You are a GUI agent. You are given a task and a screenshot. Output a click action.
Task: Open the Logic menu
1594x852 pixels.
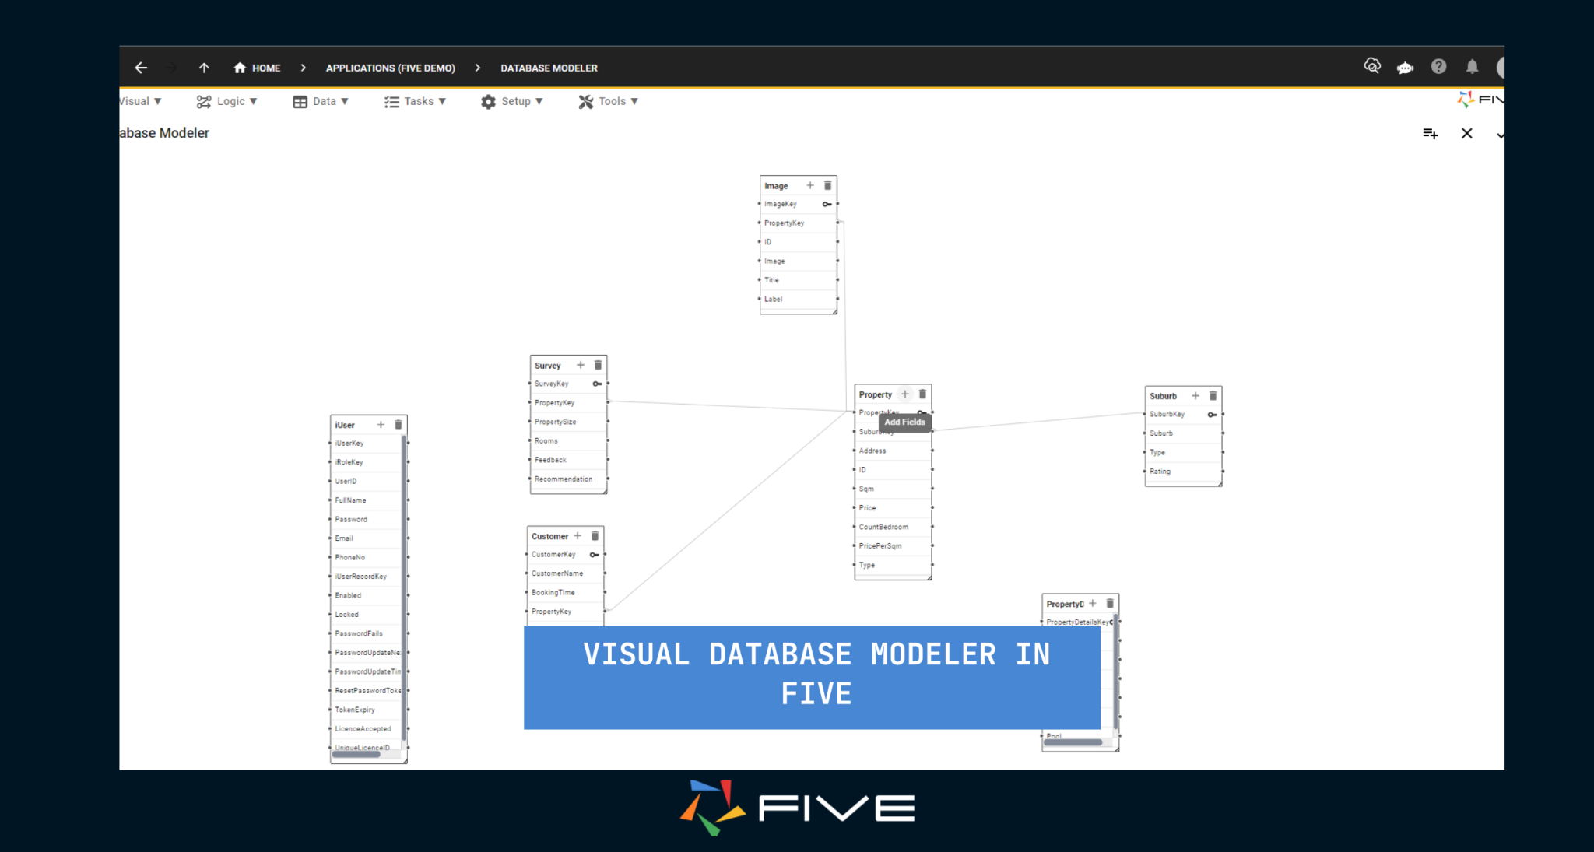(226, 101)
